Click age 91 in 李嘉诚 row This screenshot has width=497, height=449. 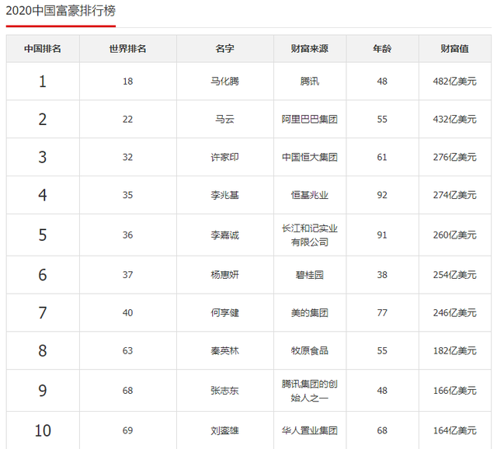[382, 235]
